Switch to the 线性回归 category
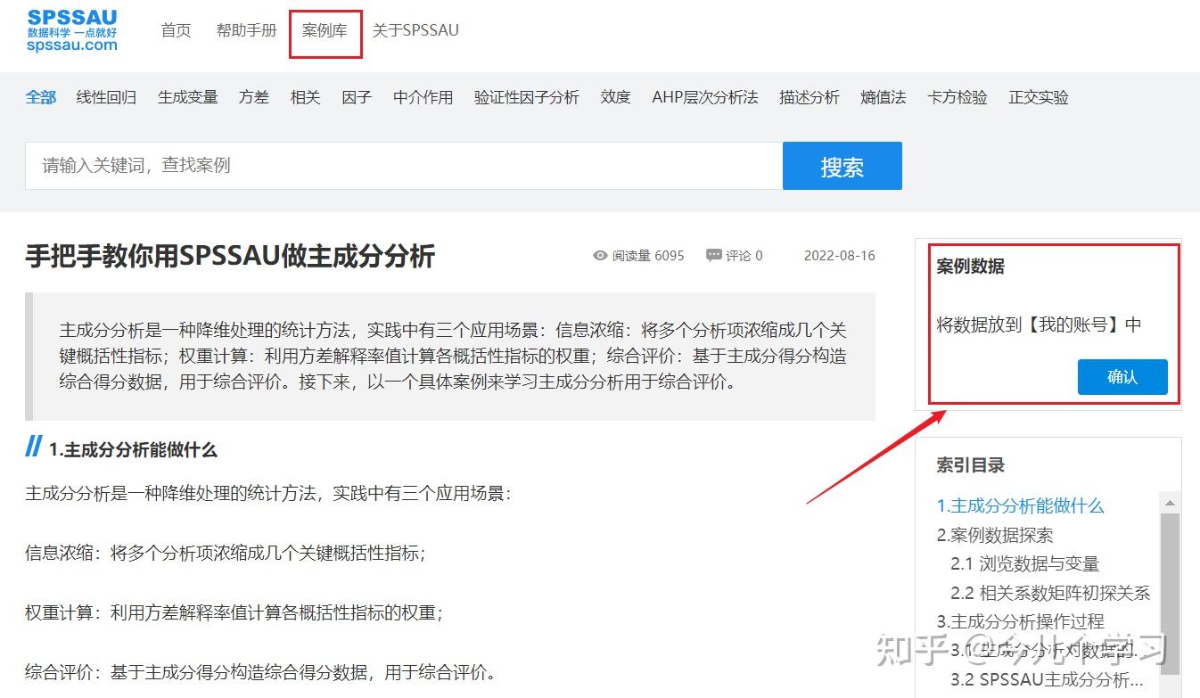The height and width of the screenshot is (698, 1200). 105,97
